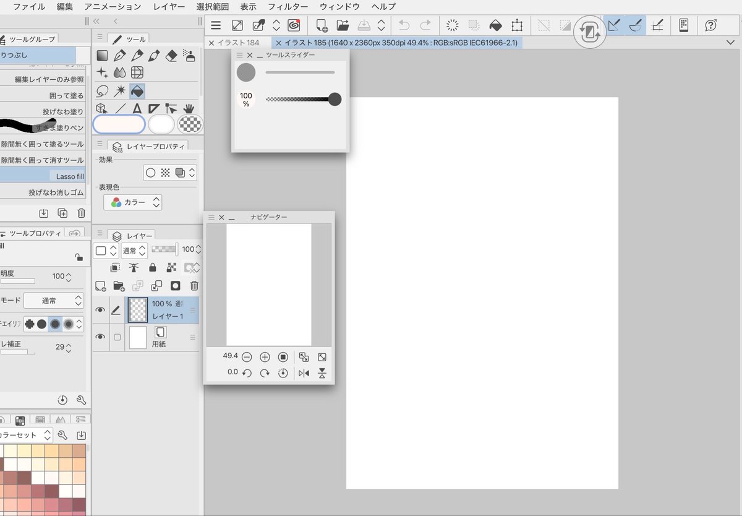Screen dimensions: 742x516
Task: Select the 編集レイヤーのみ参照 sub tool
Action: point(43,79)
